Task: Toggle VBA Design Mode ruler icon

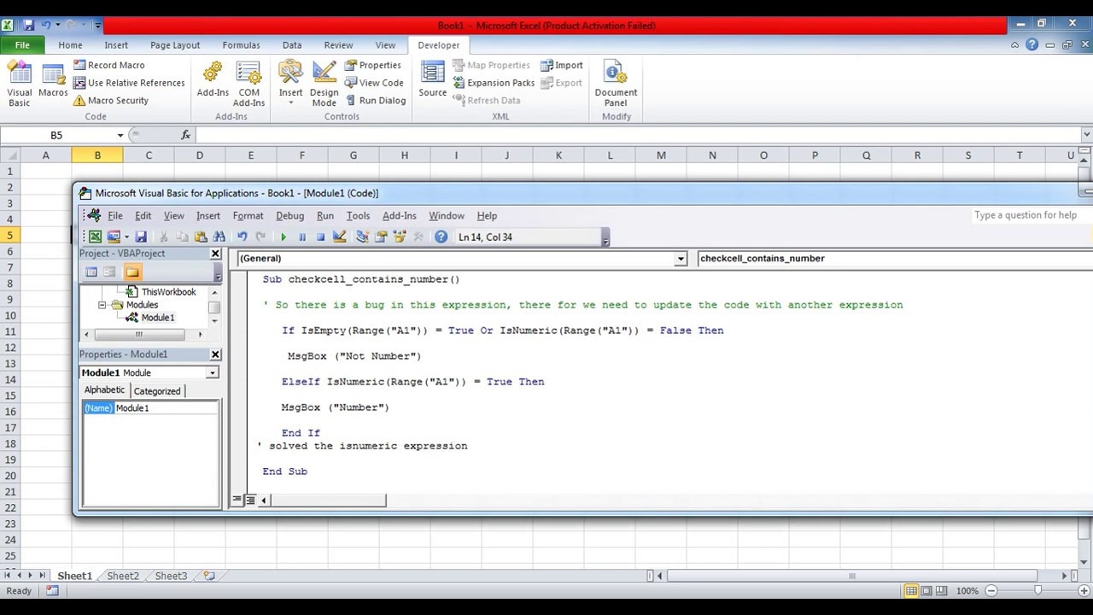Action: tap(340, 237)
